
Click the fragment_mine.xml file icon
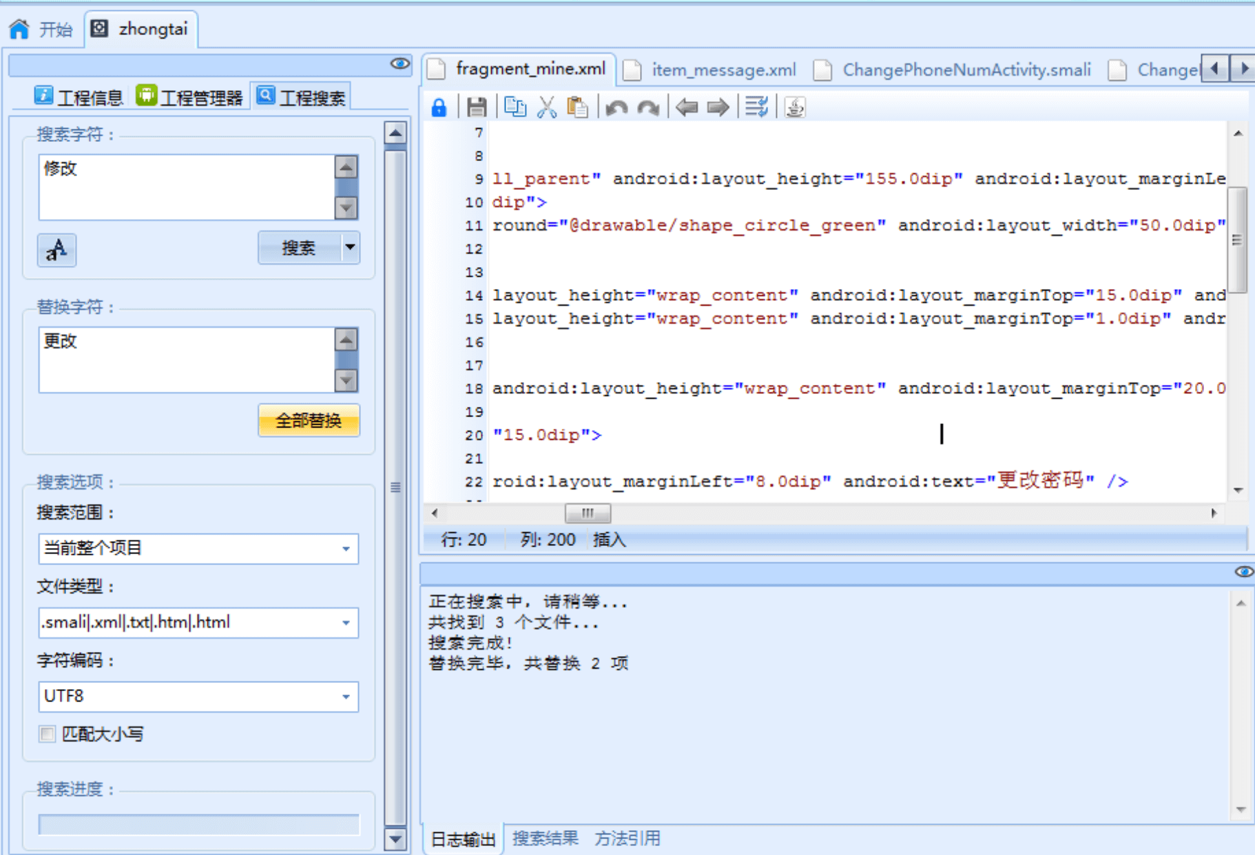435,69
